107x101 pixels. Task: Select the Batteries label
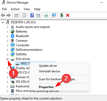tap(21, 31)
